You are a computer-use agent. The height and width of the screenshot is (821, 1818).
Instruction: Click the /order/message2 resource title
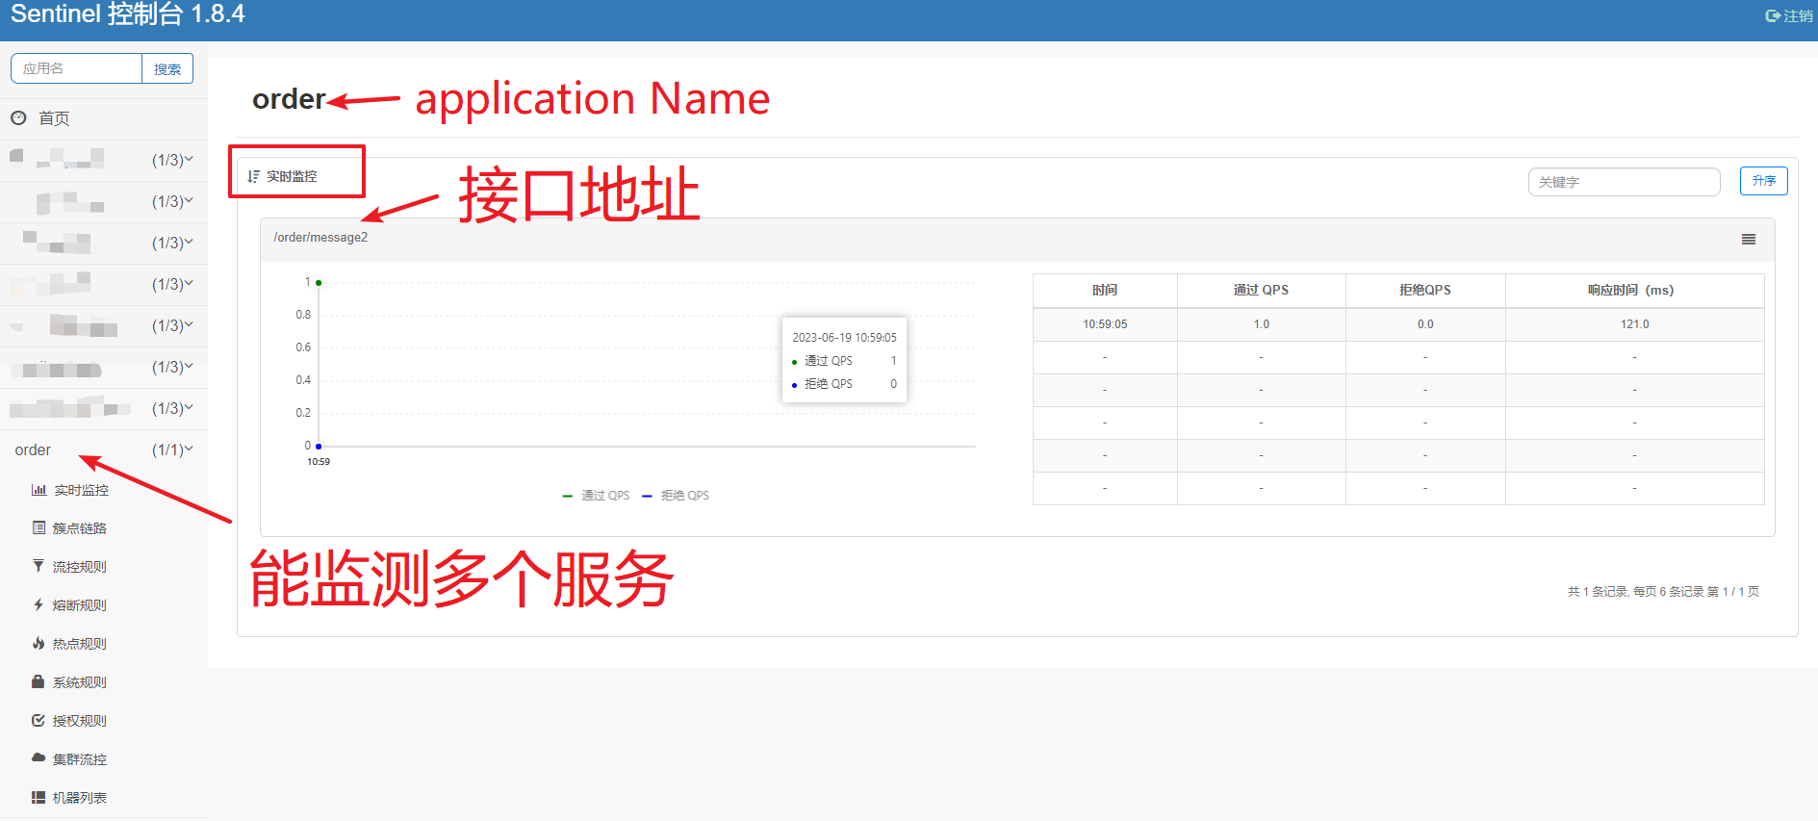320,238
